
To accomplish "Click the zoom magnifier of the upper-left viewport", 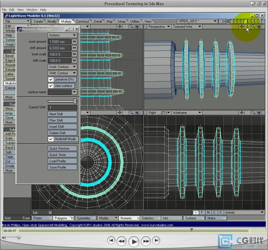I will [x=131, y=27].
